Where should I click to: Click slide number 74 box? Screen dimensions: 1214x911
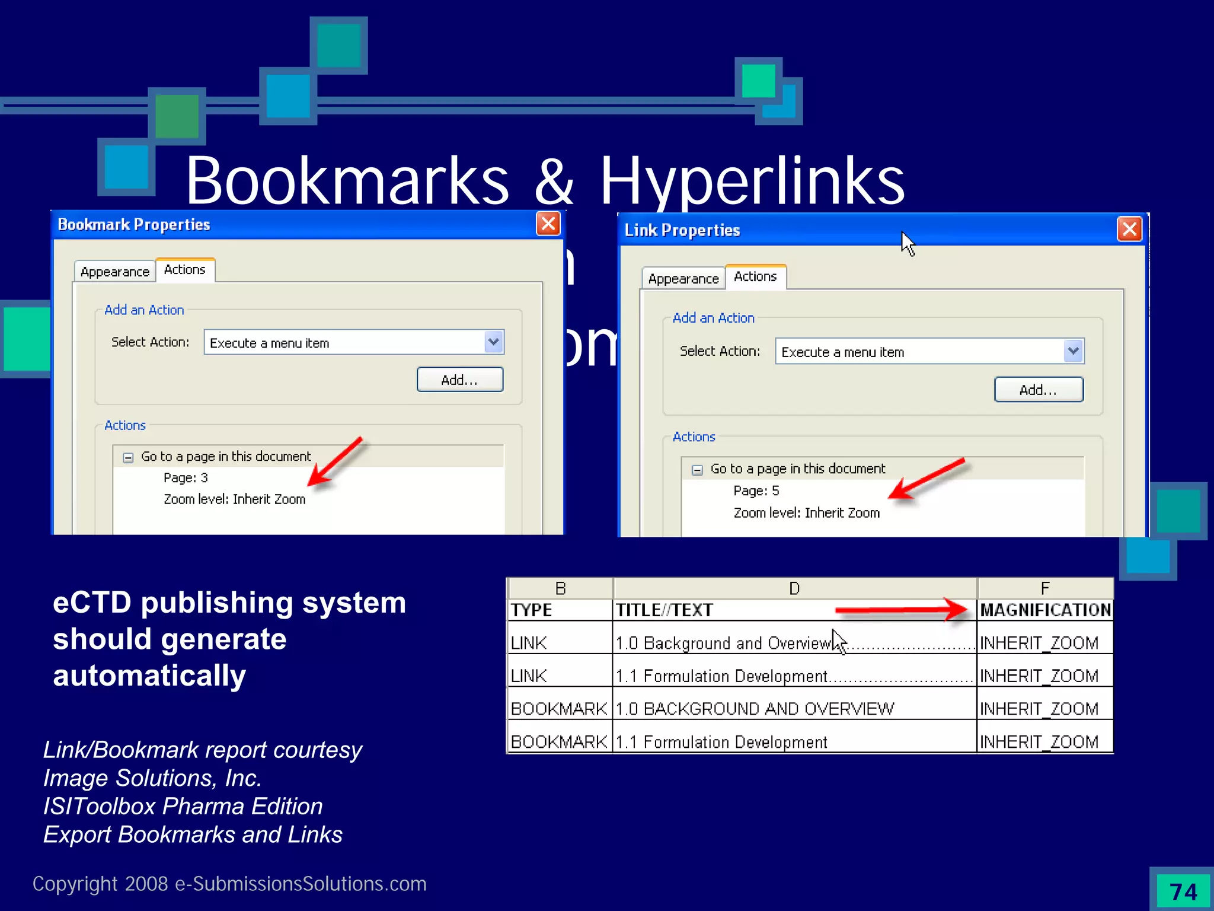tap(1183, 891)
